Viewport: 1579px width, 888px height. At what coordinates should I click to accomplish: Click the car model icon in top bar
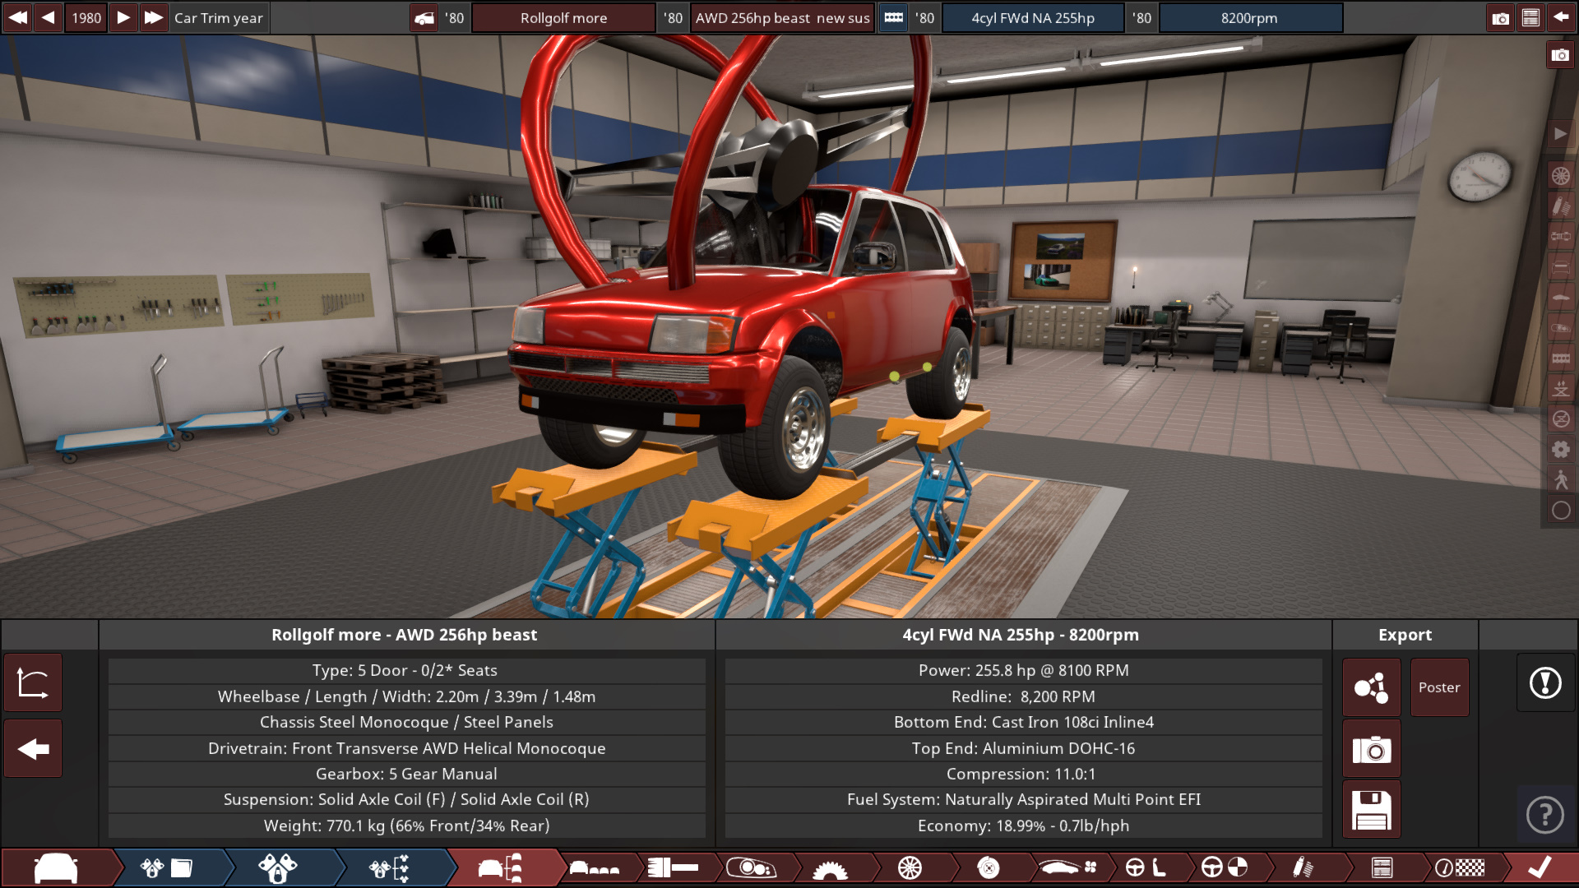pos(424,17)
